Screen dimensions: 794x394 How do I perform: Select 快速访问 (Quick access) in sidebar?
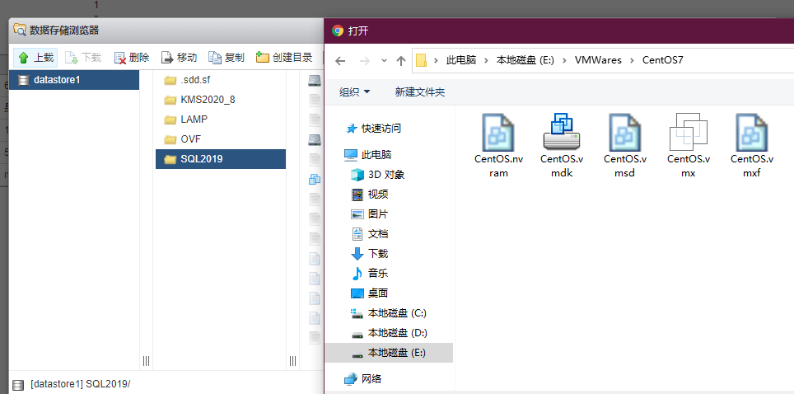pyautogui.click(x=373, y=129)
